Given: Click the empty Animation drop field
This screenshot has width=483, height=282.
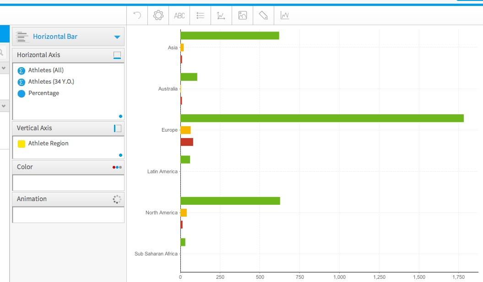Looking at the screenshot, I should tap(68, 215).
